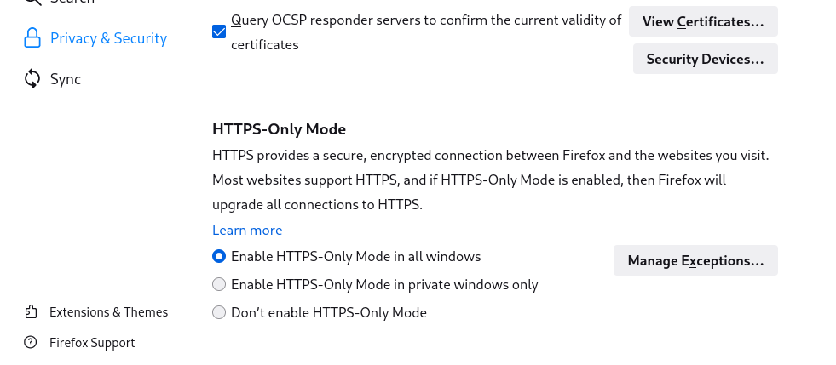Go to the Firefox Support text link

coord(92,343)
